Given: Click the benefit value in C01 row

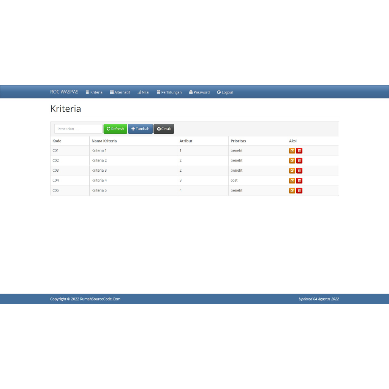Looking at the screenshot, I should click(236, 150).
